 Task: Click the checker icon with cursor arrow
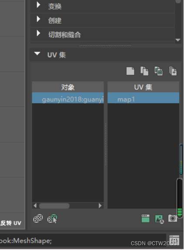click(x=52, y=219)
